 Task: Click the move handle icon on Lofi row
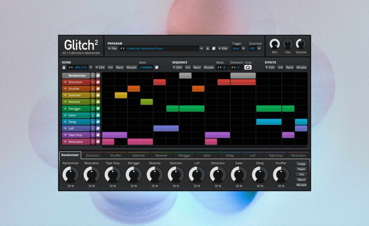pyautogui.click(x=65, y=128)
